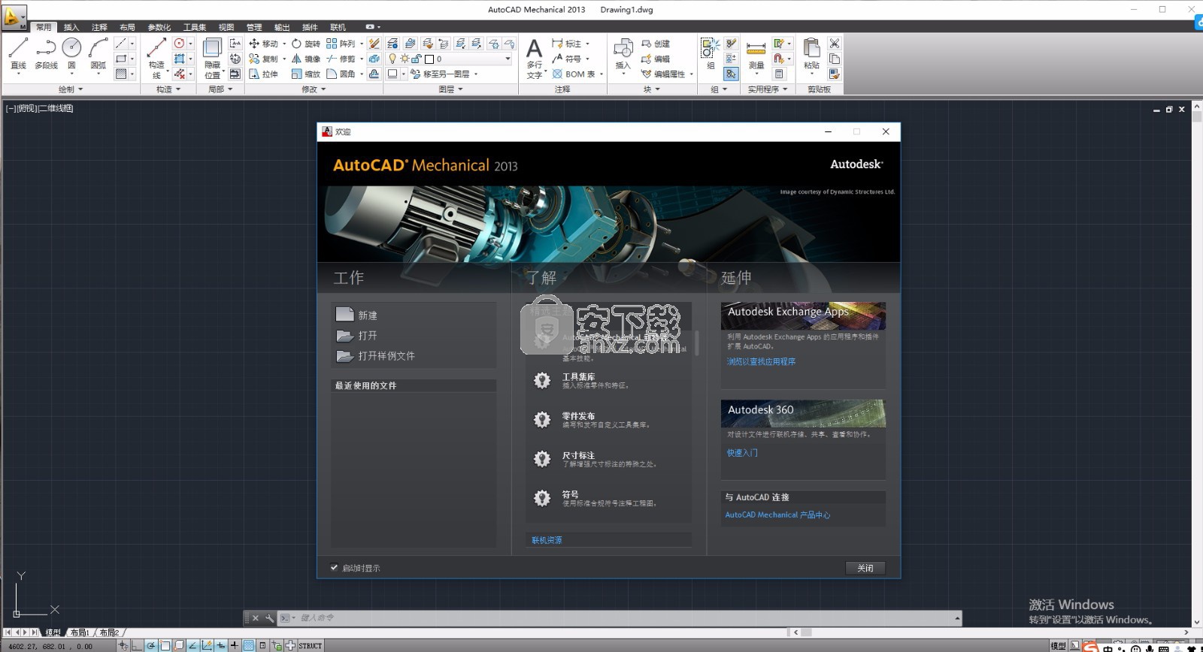The height and width of the screenshot is (652, 1203).
Task: Switch to the 视图 ribbon tab
Action: (x=226, y=27)
